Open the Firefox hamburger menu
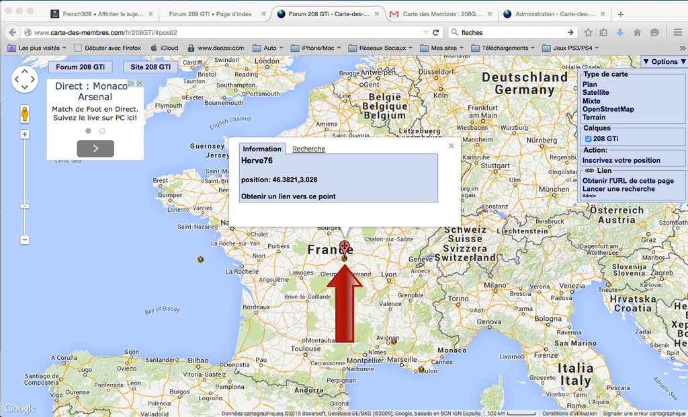 [677, 32]
